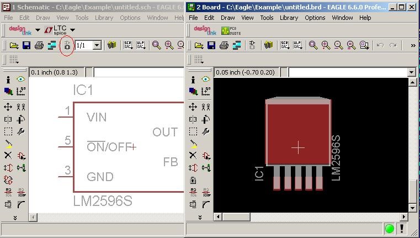The image size is (420, 238).
Task: Run script via SCR icon in Schematic window
Action: click(x=128, y=45)
